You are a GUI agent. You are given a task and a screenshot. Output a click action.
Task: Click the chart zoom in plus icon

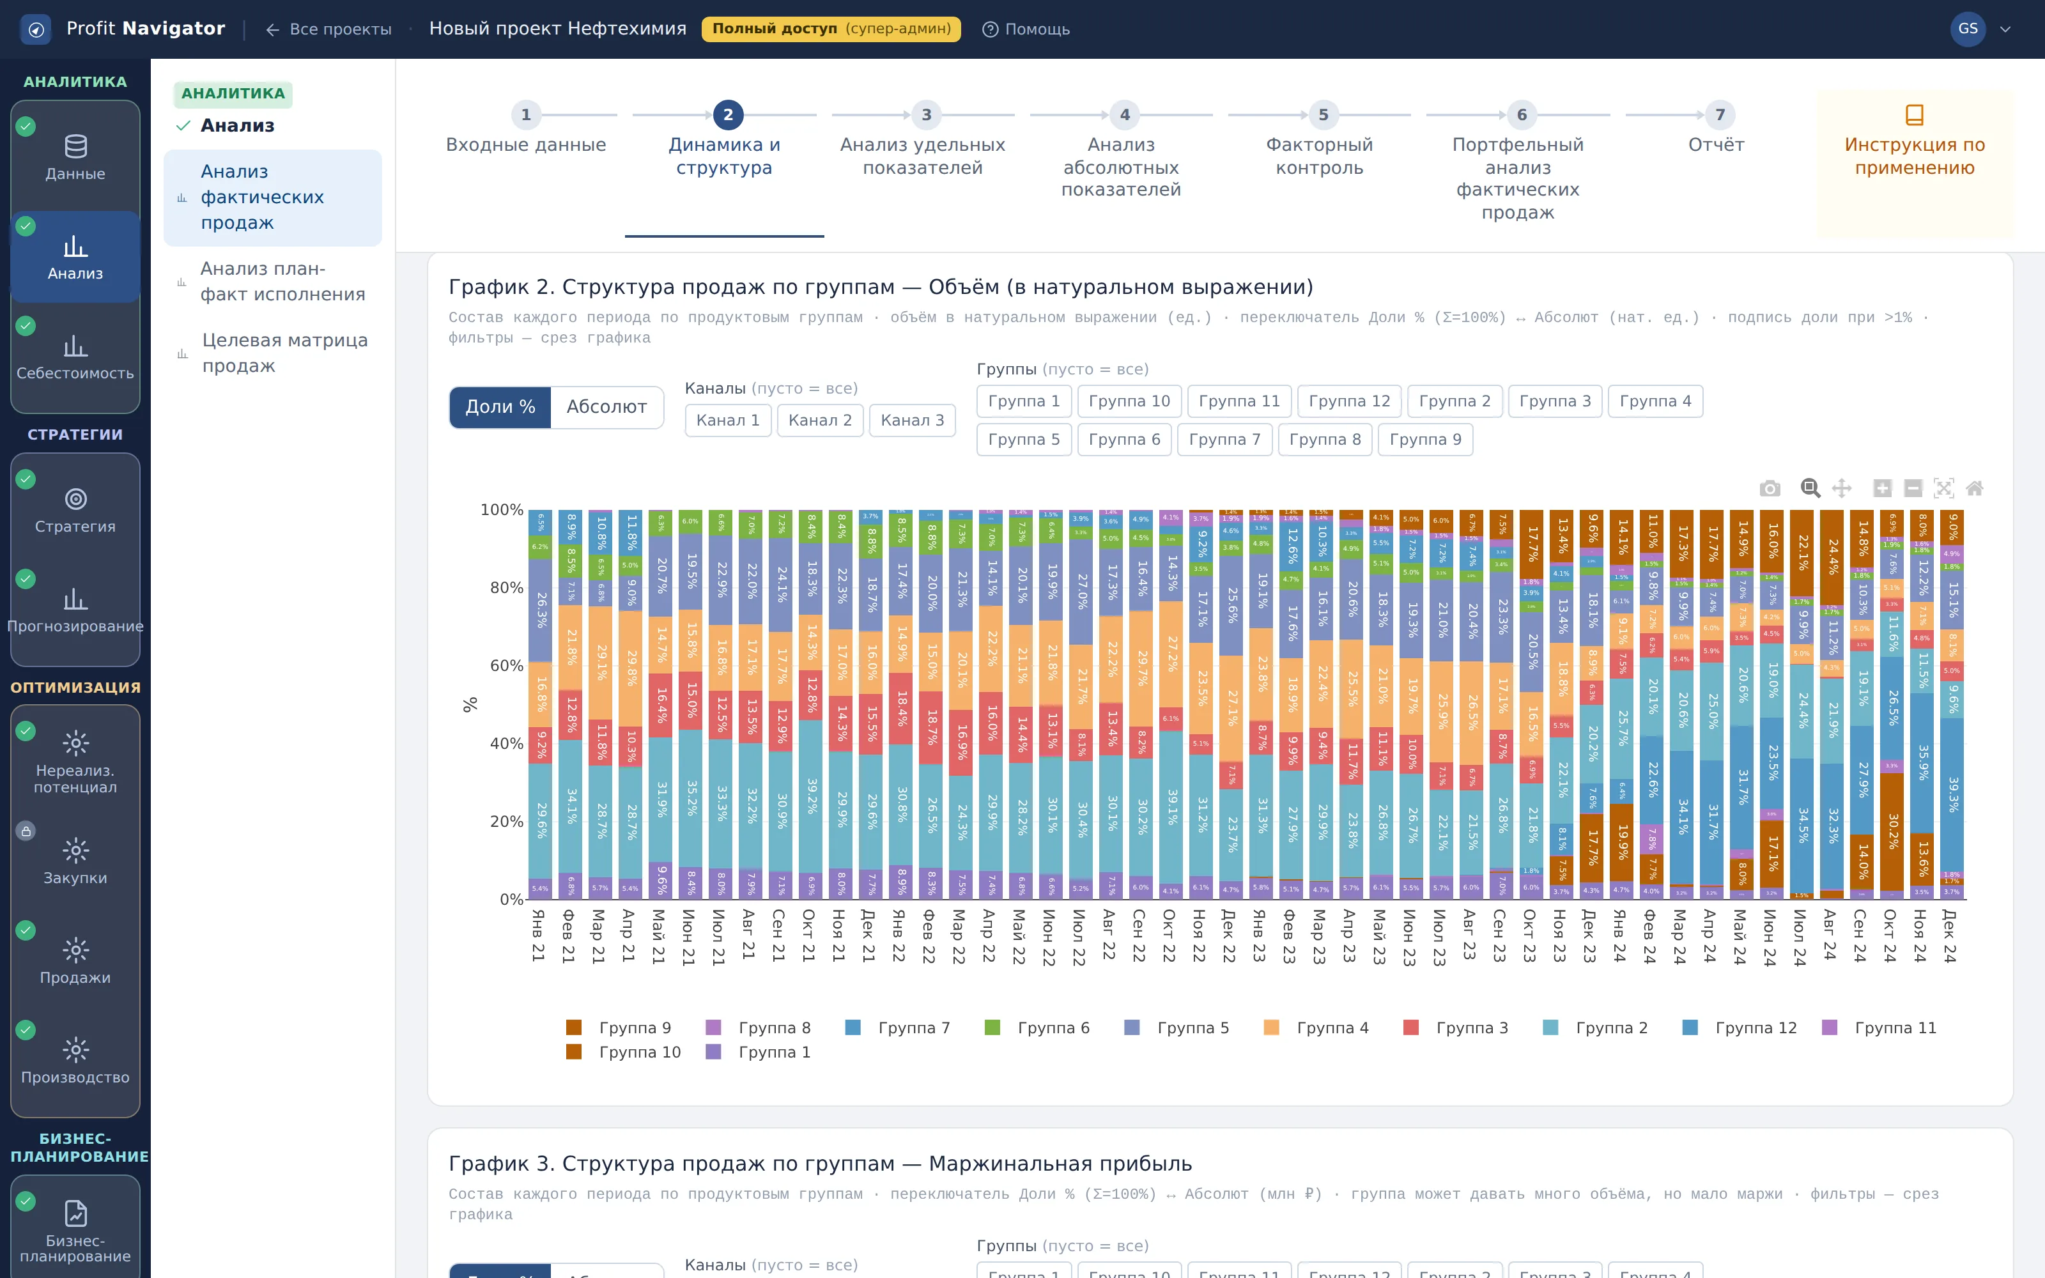click(x=1882, y=489)
